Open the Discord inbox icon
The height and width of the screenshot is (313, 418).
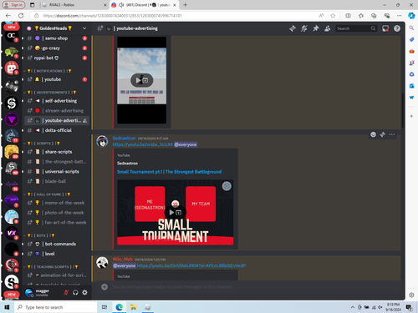(385, 28)
